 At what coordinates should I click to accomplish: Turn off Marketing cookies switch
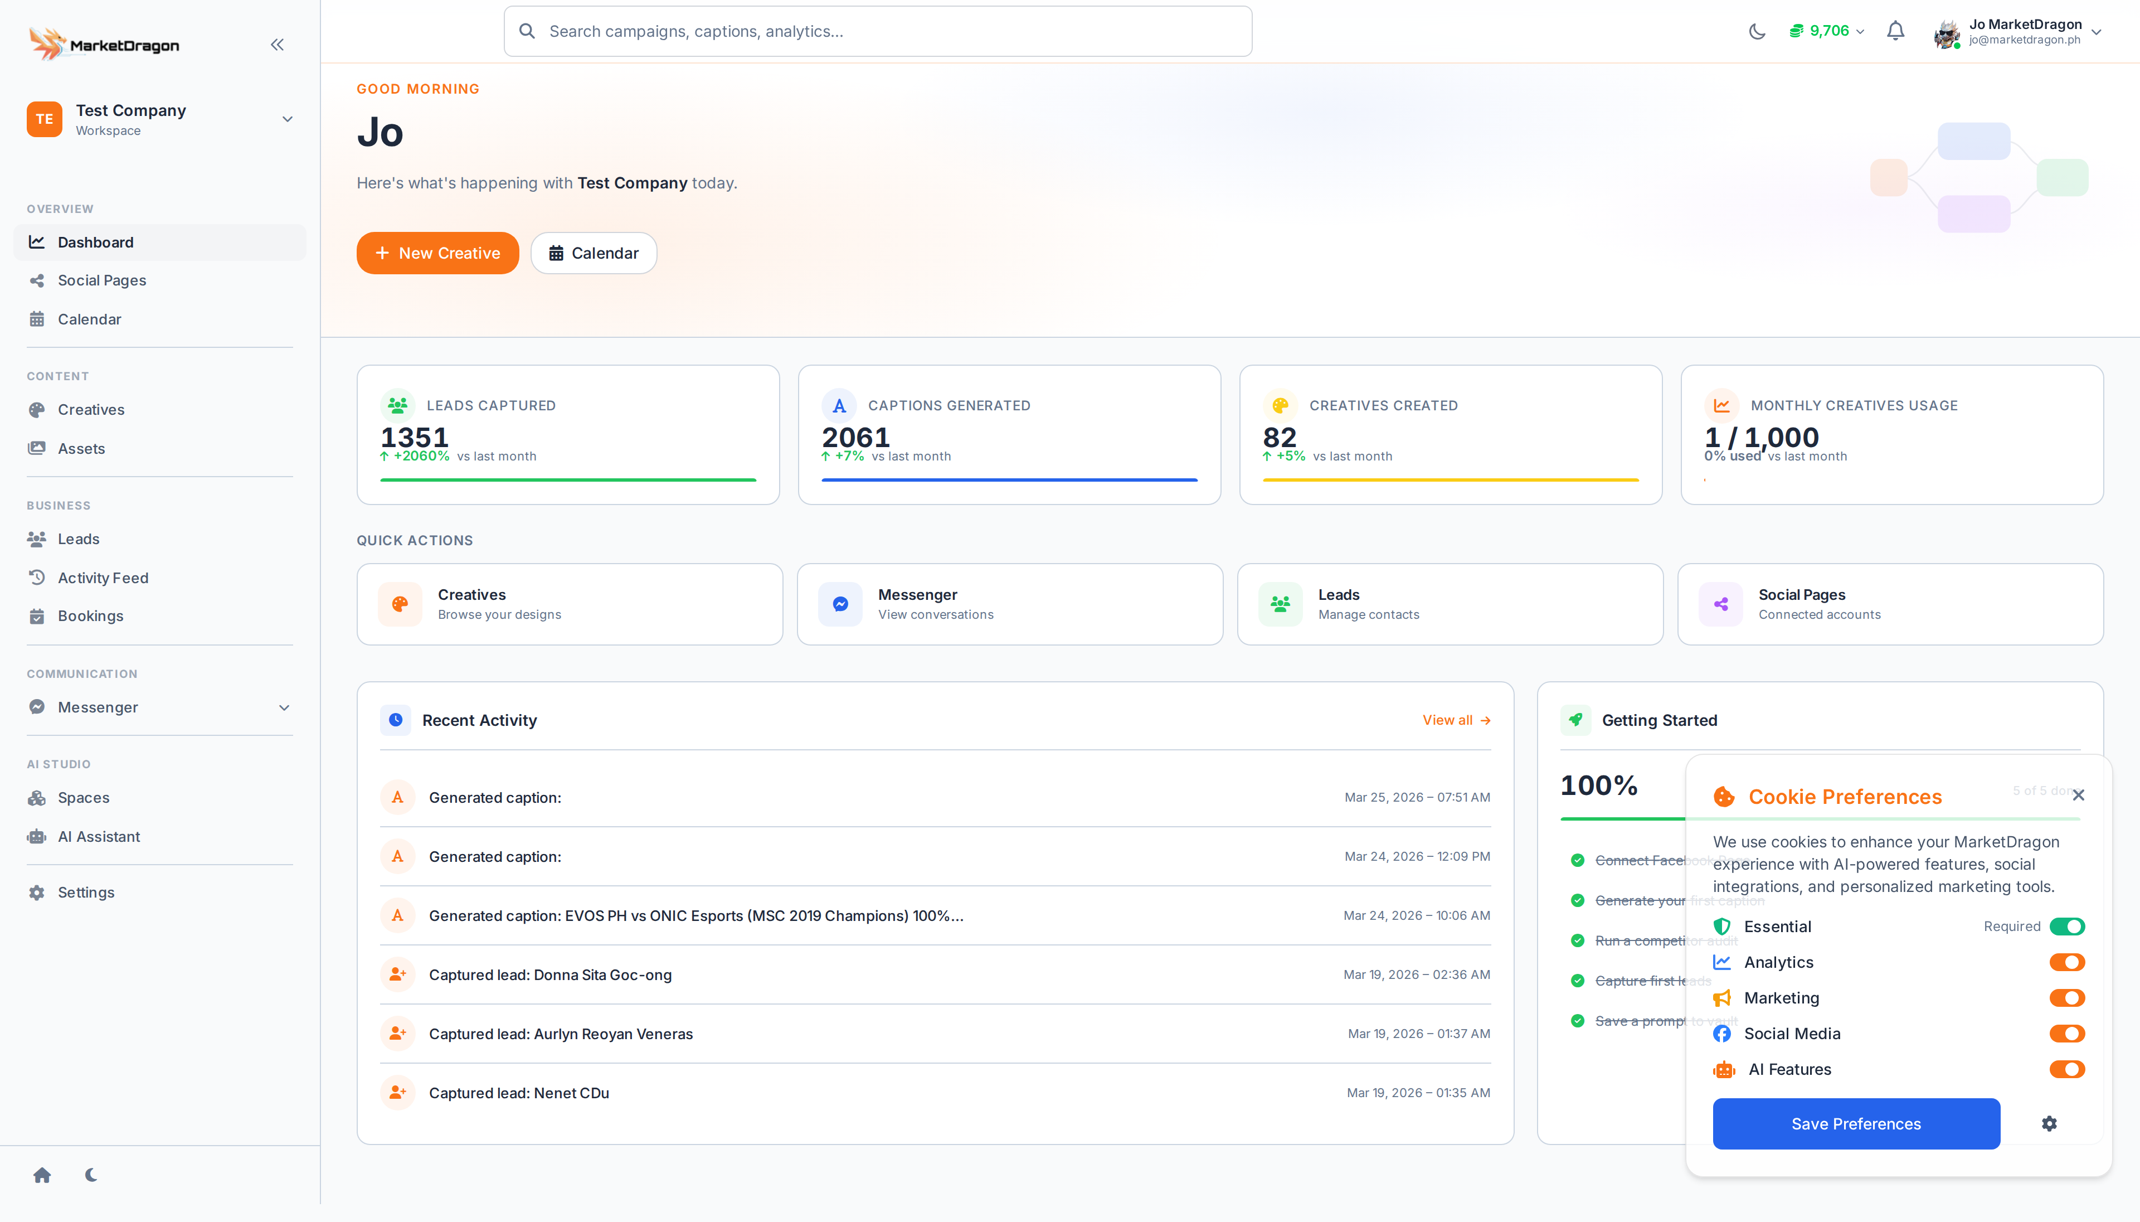coord(2067,998)
